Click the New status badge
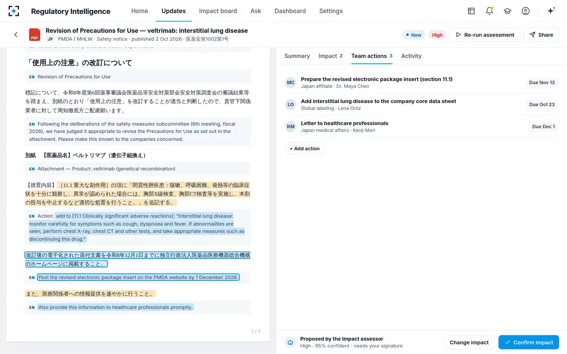567x354 pixels. pos(414,35)
